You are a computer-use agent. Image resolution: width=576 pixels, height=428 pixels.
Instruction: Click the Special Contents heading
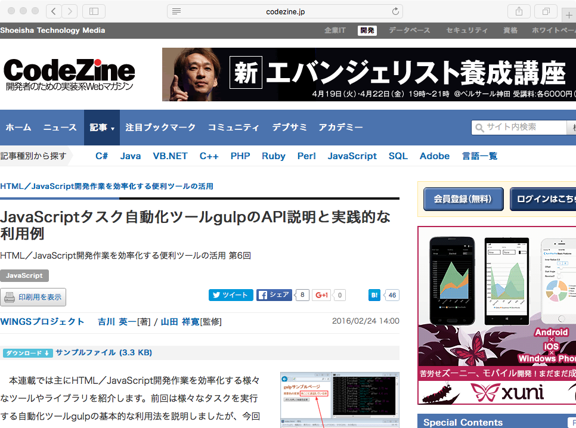463,423
